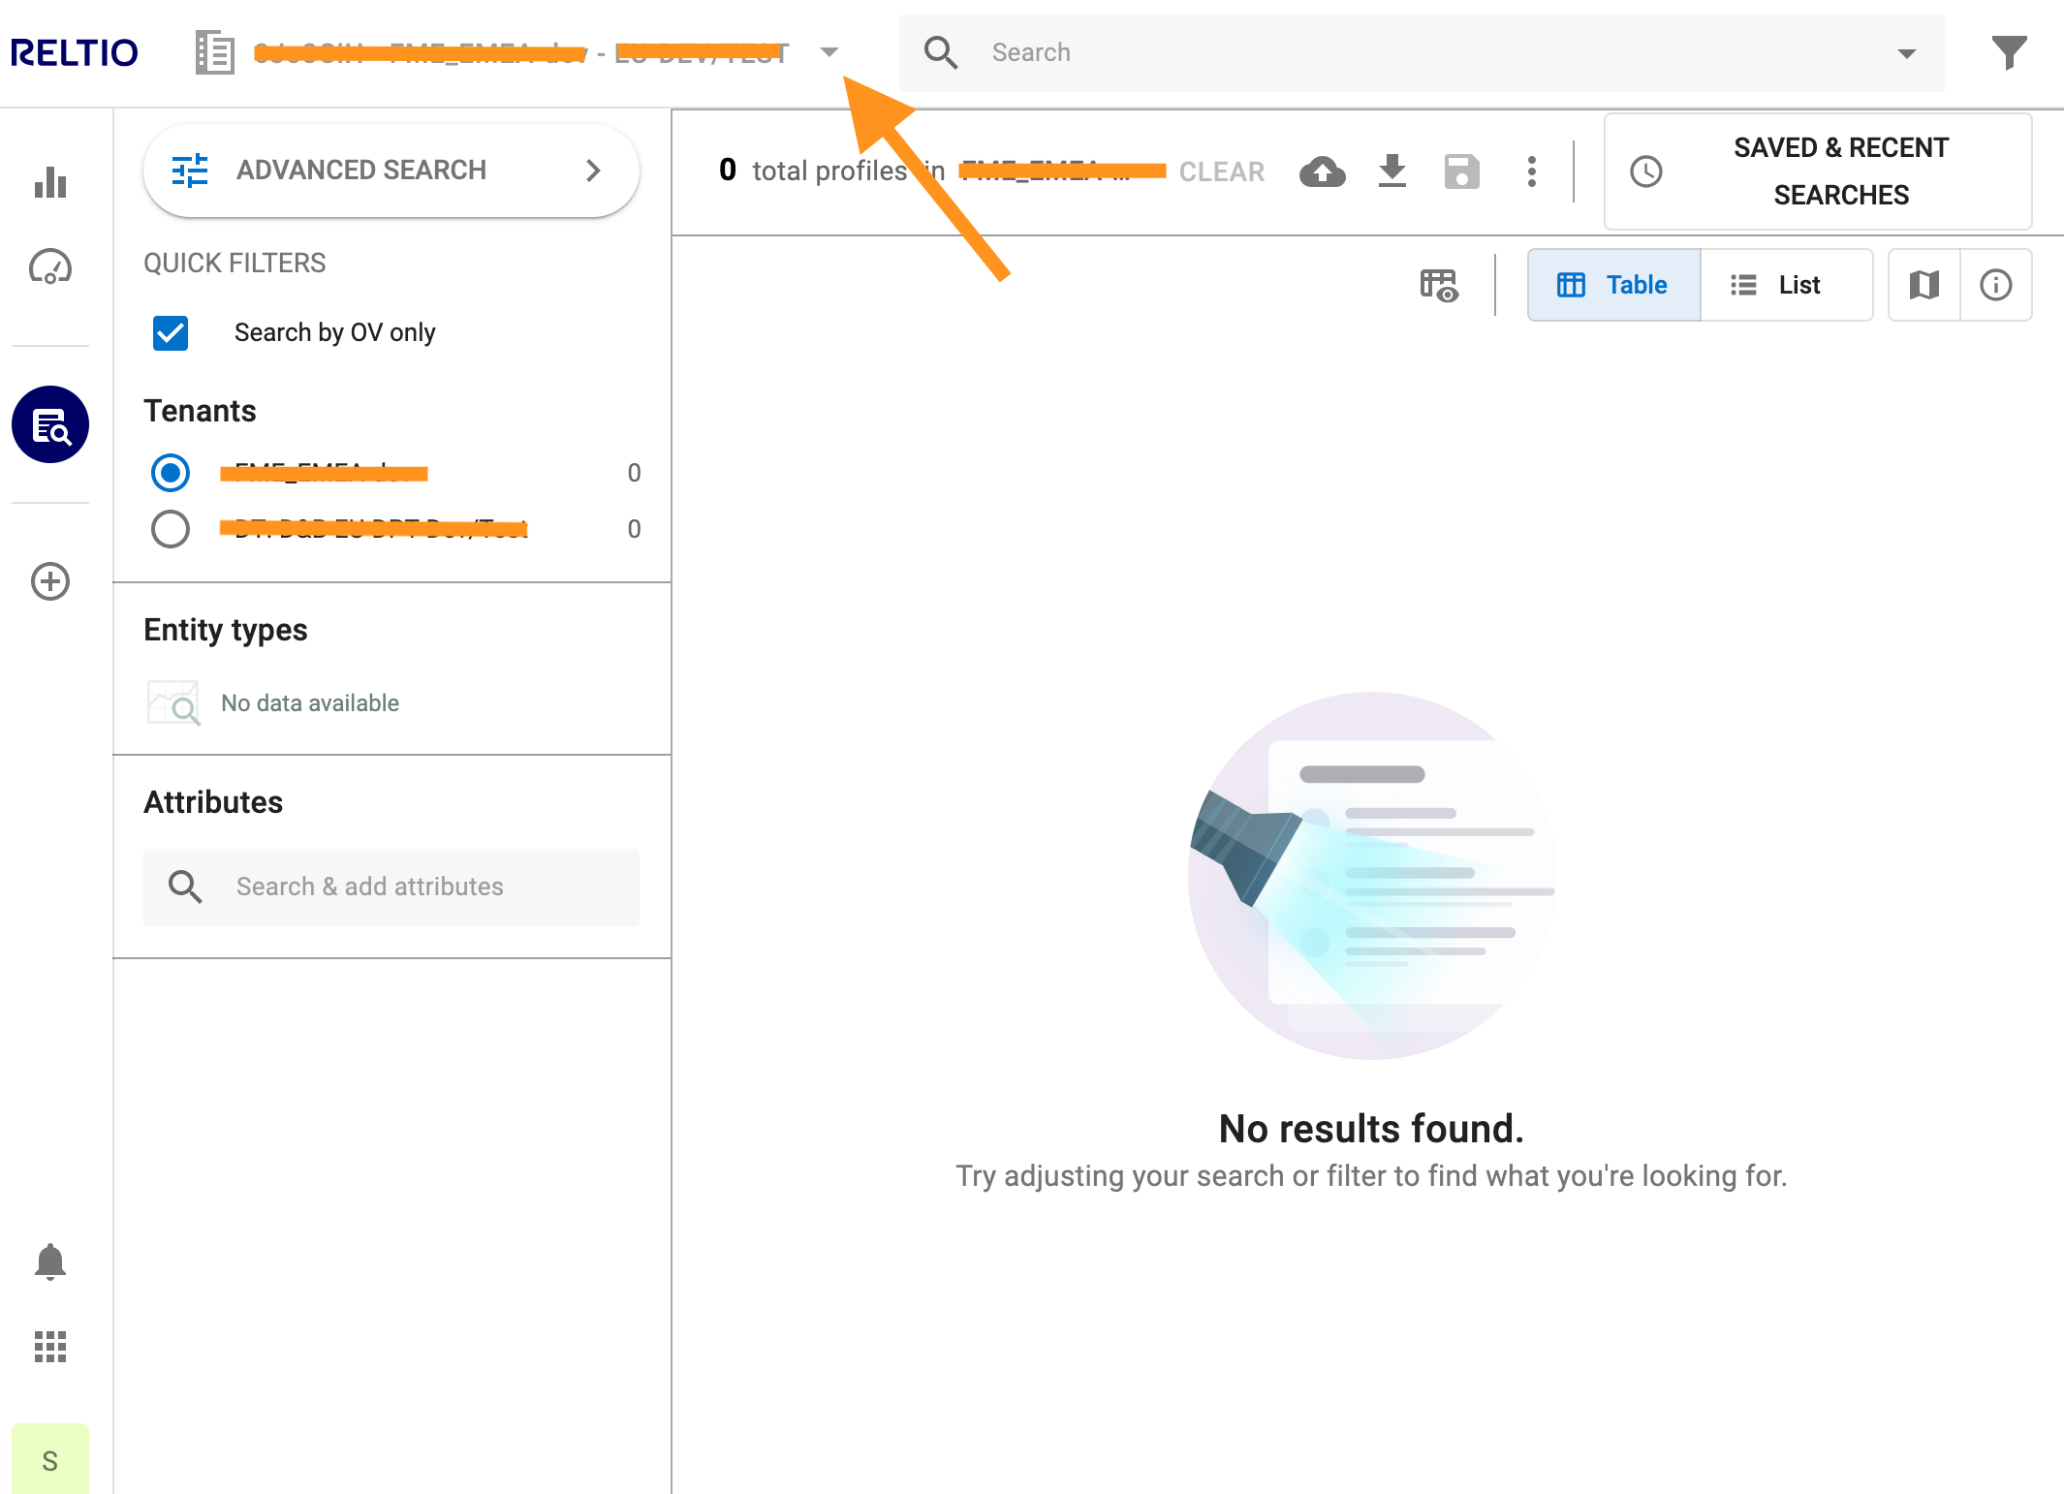
Task: Click the cloud upload icon
Action: click(1322, 171)
